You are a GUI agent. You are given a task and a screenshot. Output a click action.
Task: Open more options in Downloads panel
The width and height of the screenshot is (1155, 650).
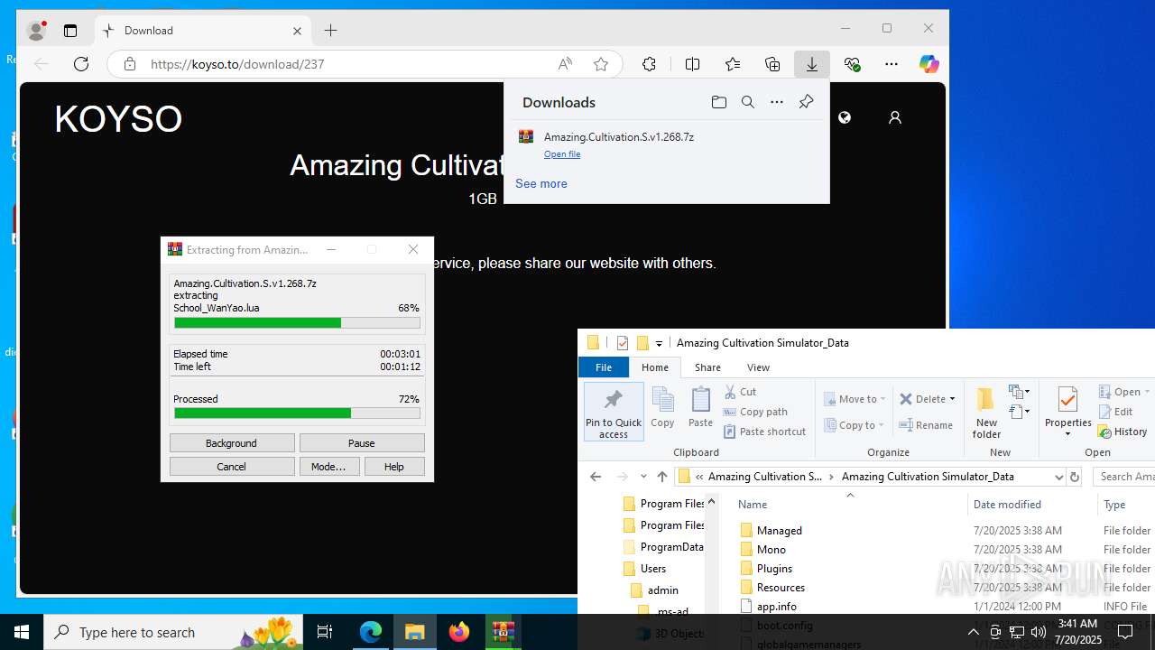coord(777,102)
